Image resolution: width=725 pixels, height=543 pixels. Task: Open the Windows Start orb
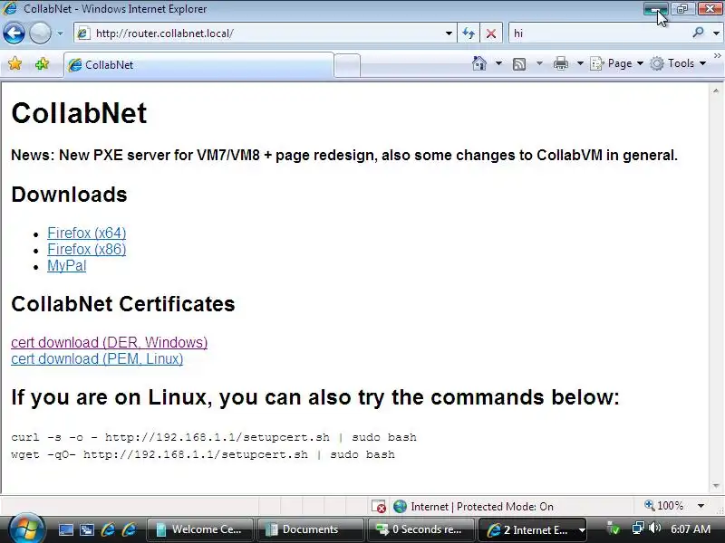tap(25, 529)
